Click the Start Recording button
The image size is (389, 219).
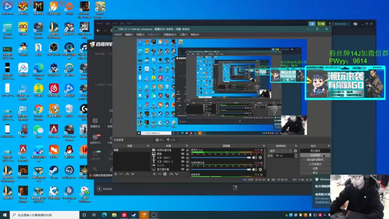click(315, 155)
